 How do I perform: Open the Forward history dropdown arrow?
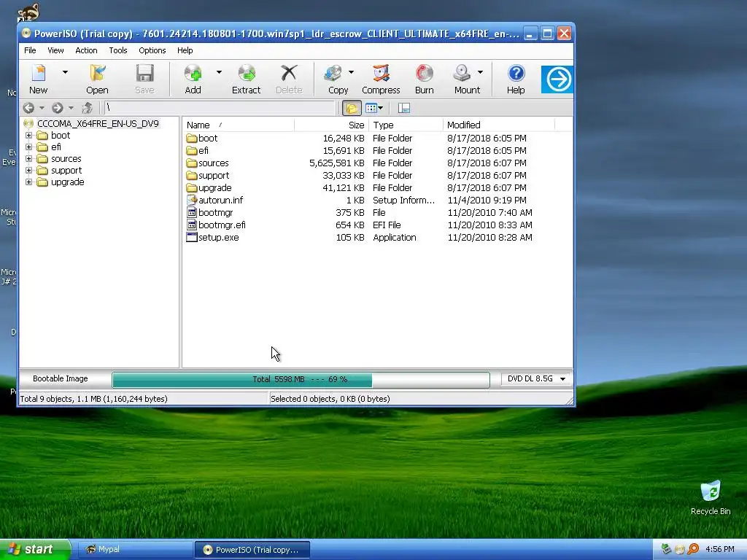[x=71, y=108]
